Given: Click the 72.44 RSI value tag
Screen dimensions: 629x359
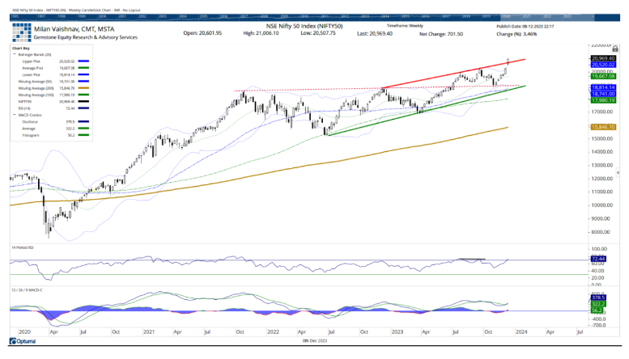Looking at the screenshot, I should point(597,258).
